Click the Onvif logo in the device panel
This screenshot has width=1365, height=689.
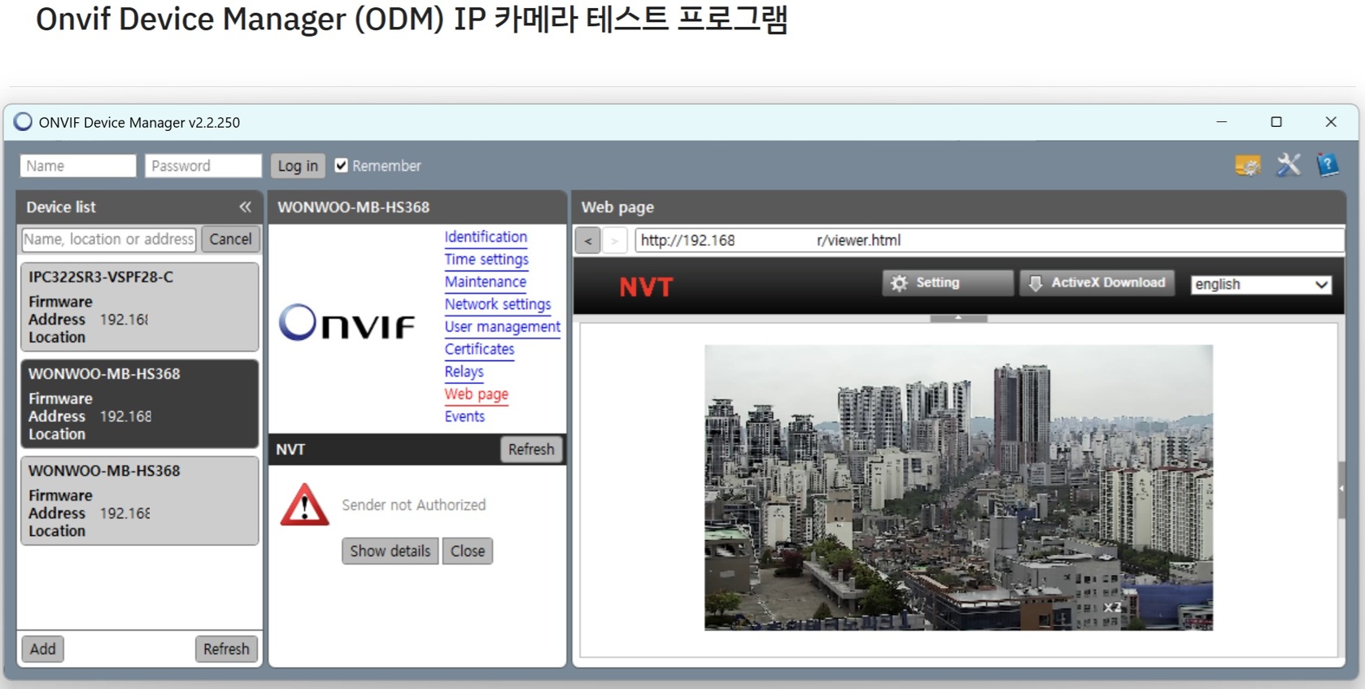(x=347, y=322)
